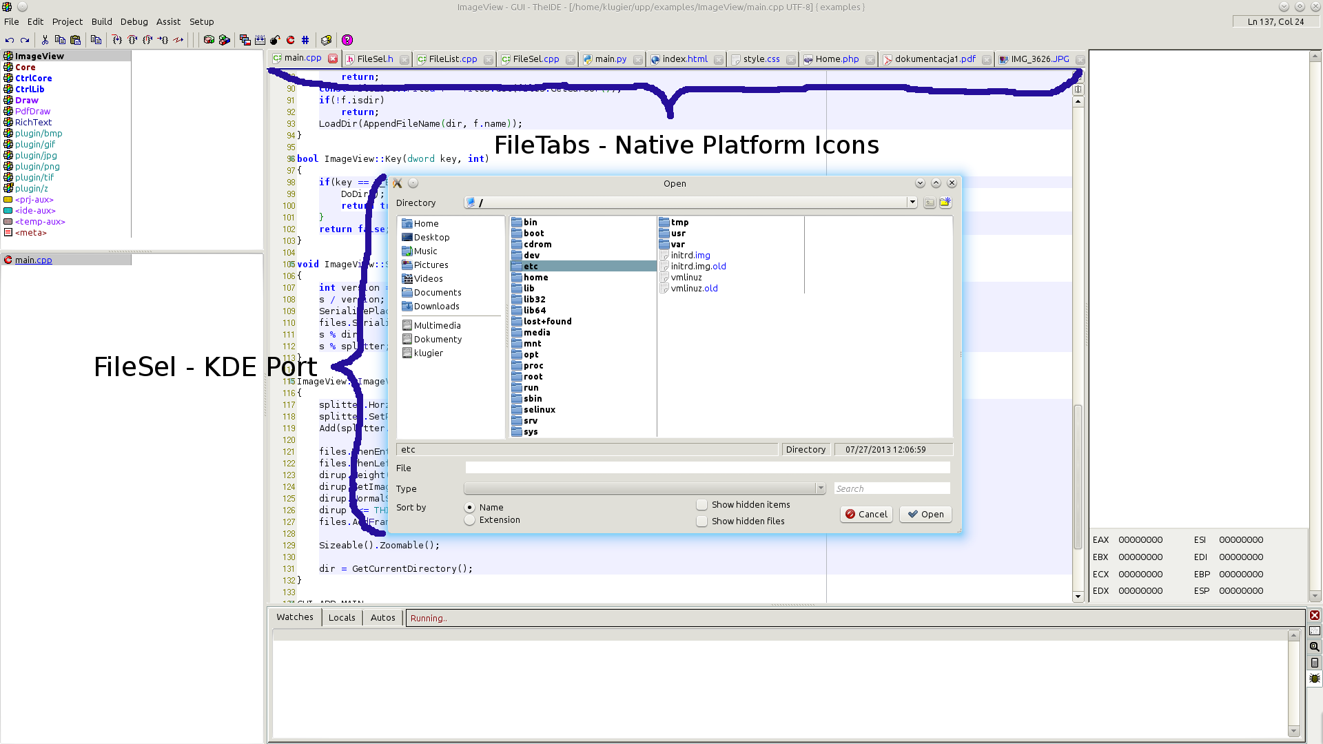The height and width of the screenshot is (744, 1323).
Task: Select the Debug menu item
Action: click(x=134, y=21)
